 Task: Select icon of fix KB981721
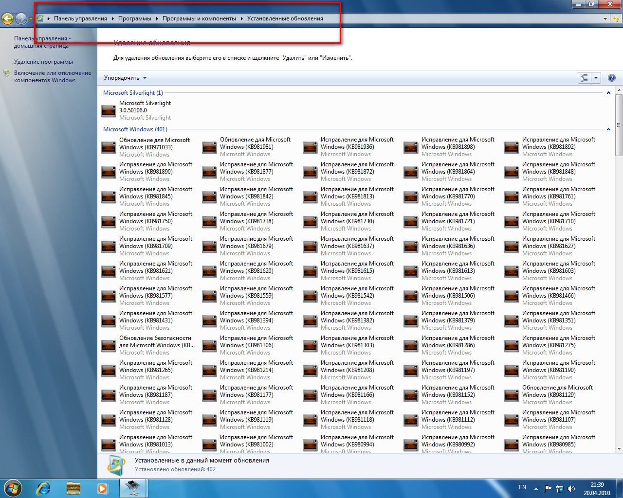point(411,222)
